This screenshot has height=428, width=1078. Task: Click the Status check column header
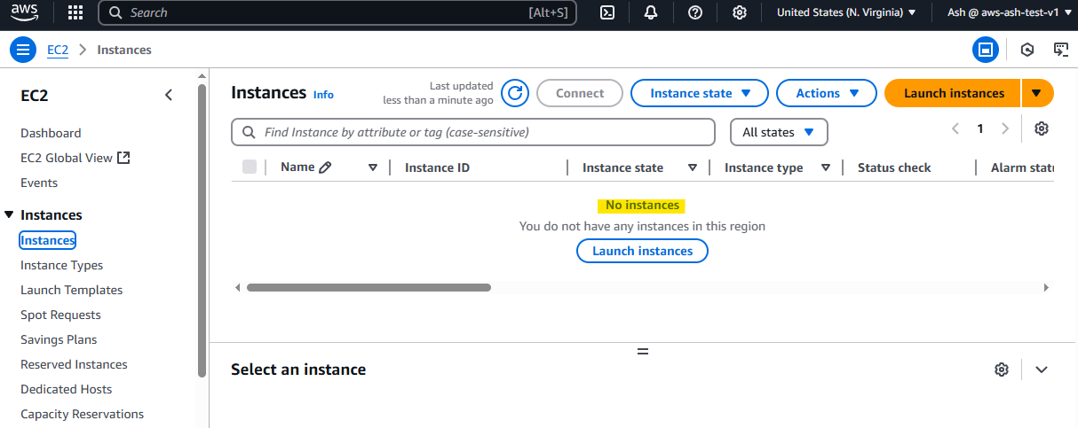894,167
